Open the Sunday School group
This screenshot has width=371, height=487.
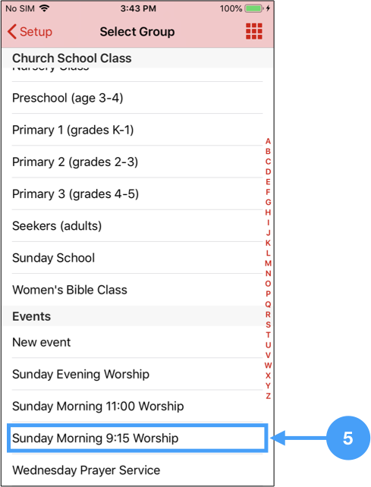pos(137,258)
